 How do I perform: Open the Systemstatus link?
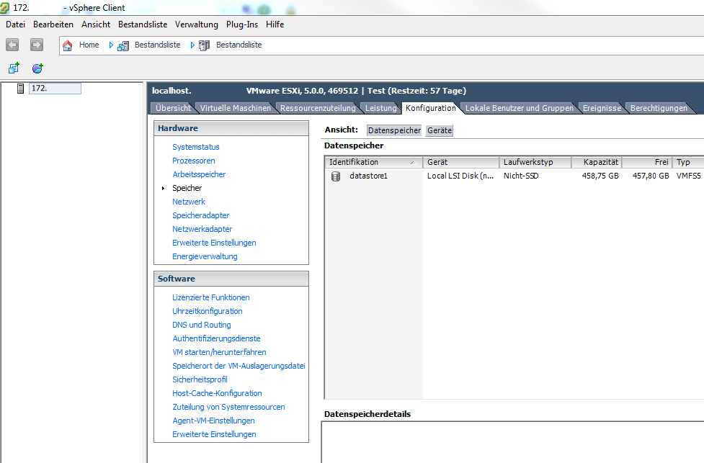[x=196, y=147]
